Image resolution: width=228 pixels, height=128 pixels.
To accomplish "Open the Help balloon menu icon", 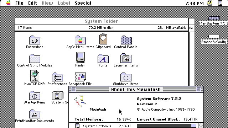I will click(x=209, y=3).
